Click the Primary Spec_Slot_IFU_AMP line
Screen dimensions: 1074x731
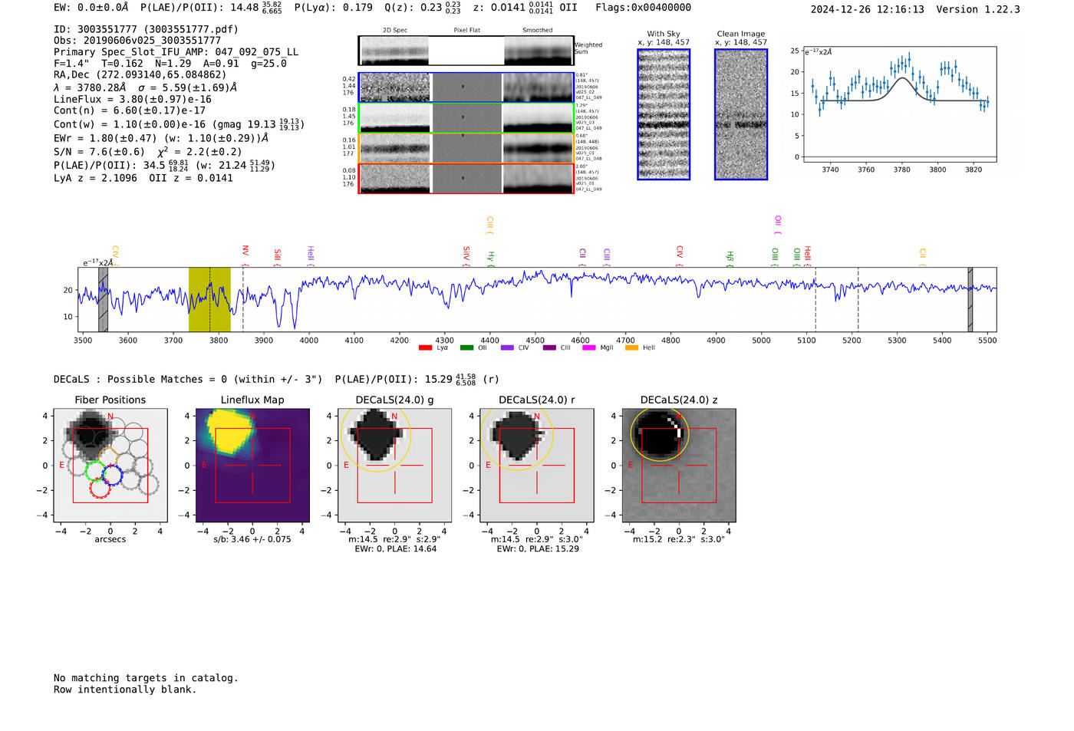click(x=176, y=52)
